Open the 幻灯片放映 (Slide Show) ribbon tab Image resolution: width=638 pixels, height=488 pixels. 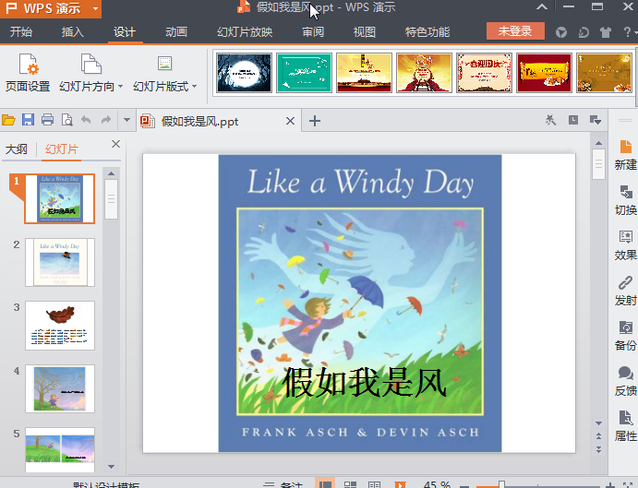(245, 31)
